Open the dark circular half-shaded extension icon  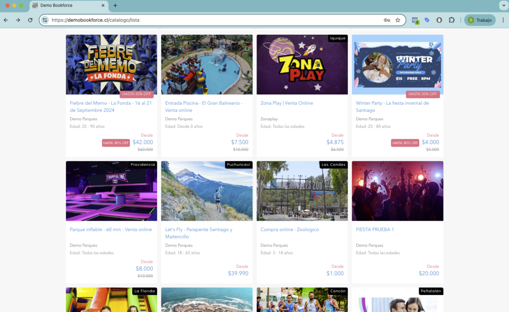point(439,20)
